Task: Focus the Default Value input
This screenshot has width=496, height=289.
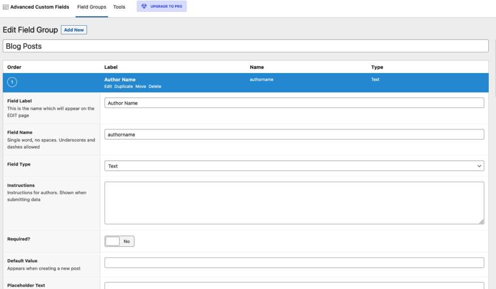Action: pyautogui.click(x=294, y=263)
